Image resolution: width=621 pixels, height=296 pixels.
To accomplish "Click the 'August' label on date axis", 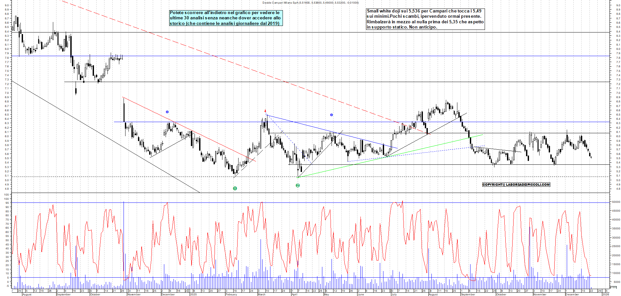I will tap(27, 294).
